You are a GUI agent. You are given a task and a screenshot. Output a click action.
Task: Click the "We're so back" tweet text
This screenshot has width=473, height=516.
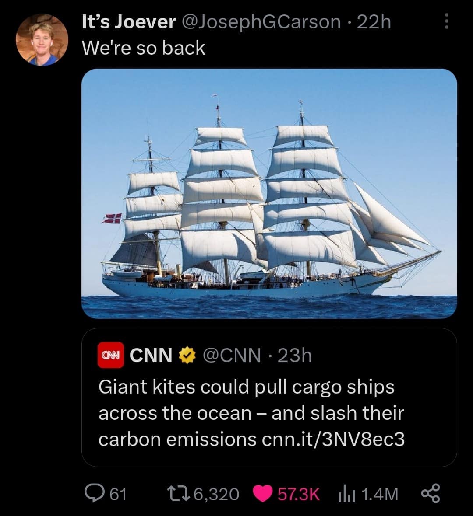[x=144, y=48]
